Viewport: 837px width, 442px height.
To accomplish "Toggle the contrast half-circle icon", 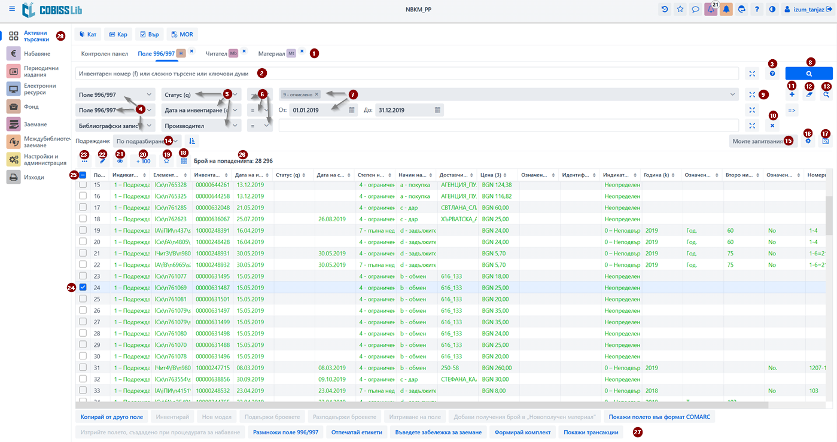I will [x=772, y=9].
